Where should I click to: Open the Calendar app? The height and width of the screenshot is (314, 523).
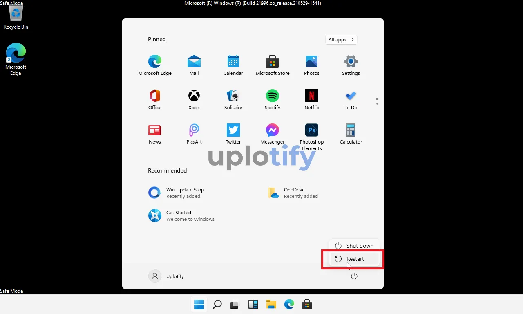click(233, 65)
